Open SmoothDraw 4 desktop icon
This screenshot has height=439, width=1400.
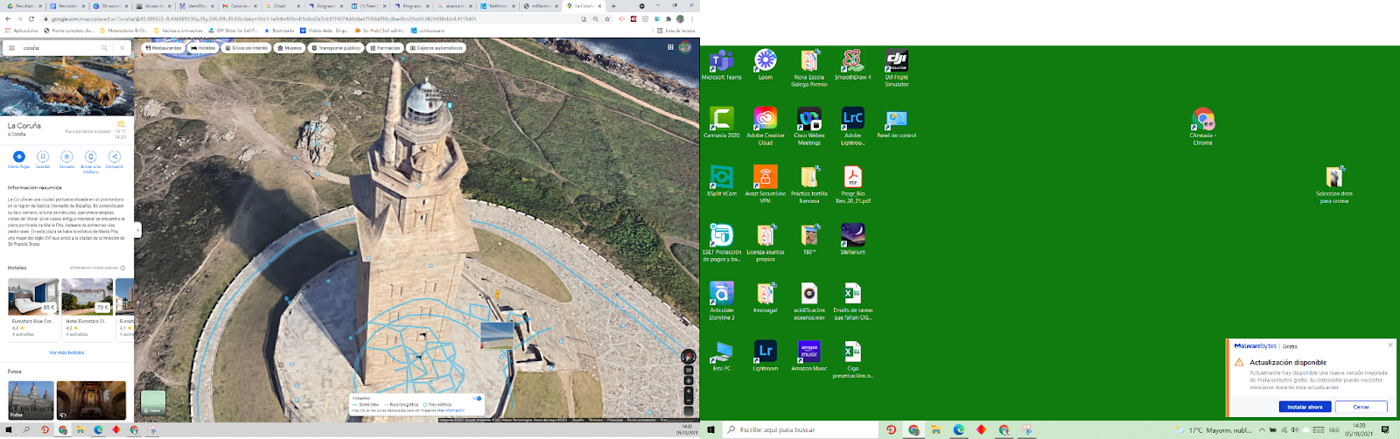pos(853,65)
